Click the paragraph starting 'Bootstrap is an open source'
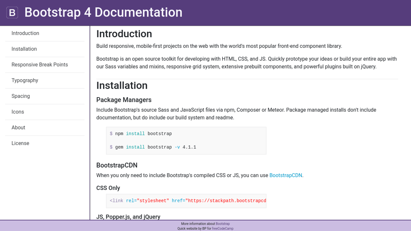 point(247,62)
